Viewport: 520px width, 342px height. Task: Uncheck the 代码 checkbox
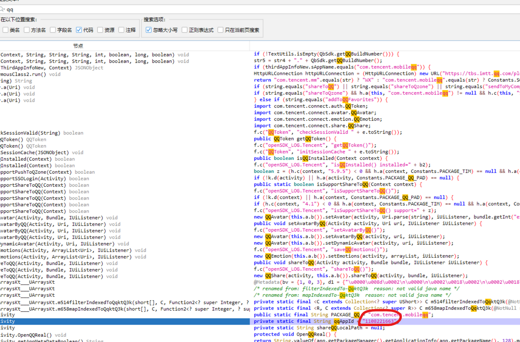[79, 30]
